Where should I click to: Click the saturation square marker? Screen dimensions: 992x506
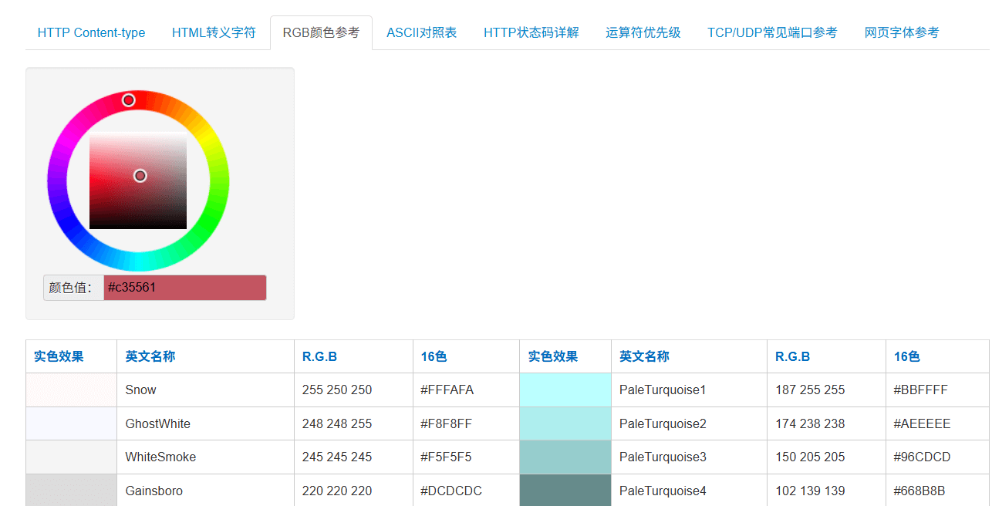click(x=140, y=176)
